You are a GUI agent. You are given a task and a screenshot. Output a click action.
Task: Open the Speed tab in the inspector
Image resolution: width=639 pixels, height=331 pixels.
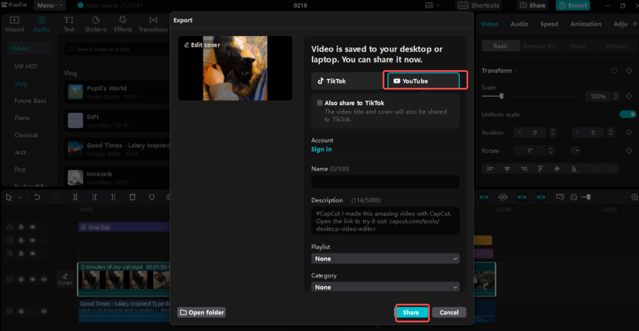549,24
